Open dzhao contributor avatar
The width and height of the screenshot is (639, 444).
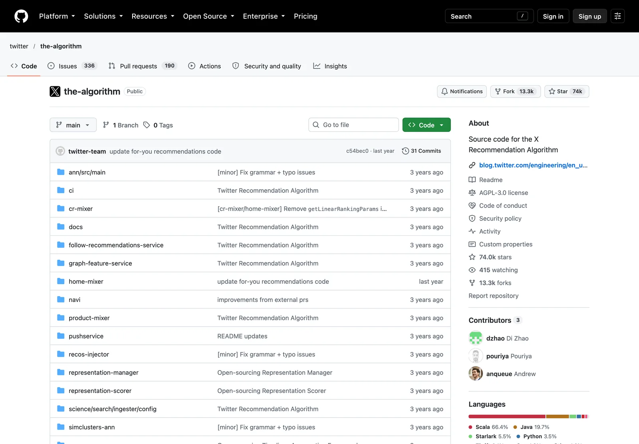coord(476,338)
